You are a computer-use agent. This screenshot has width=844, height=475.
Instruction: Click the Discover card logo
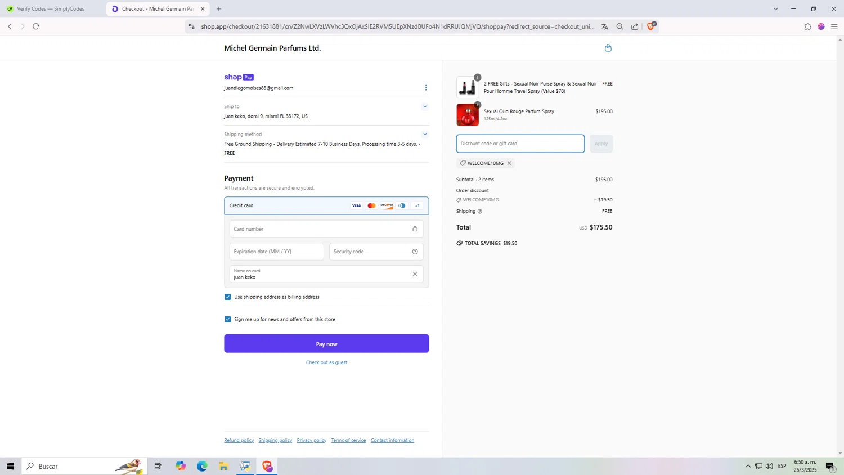(x=387, y=206)
